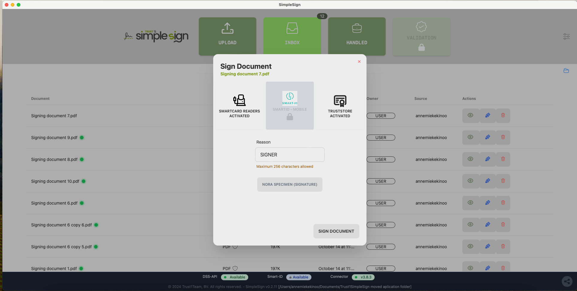Delete Signing document 6 copy 5.pdf
Image resolution: width=577 pixels, height=291 pixels.
click(503, 246)
